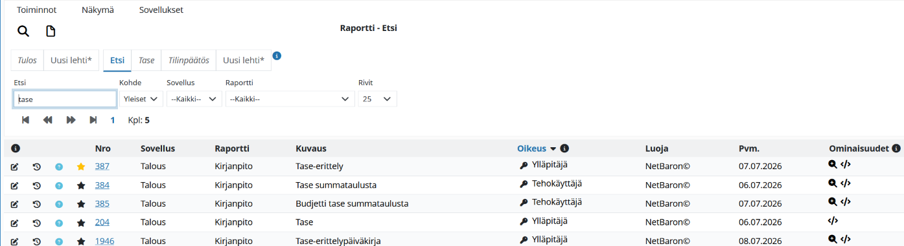Open history icon for report 384 row

(37, 185)
